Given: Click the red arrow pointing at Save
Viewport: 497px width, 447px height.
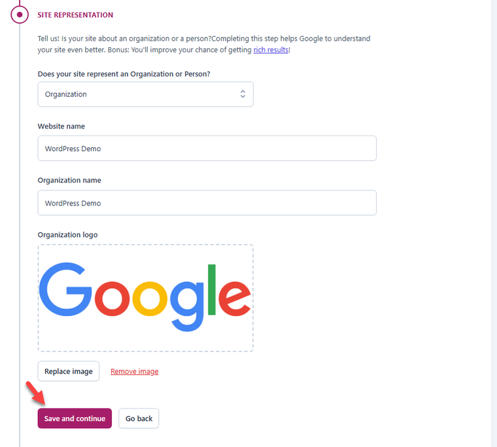Looking at the screenshot, I should [x=35, y=393].
